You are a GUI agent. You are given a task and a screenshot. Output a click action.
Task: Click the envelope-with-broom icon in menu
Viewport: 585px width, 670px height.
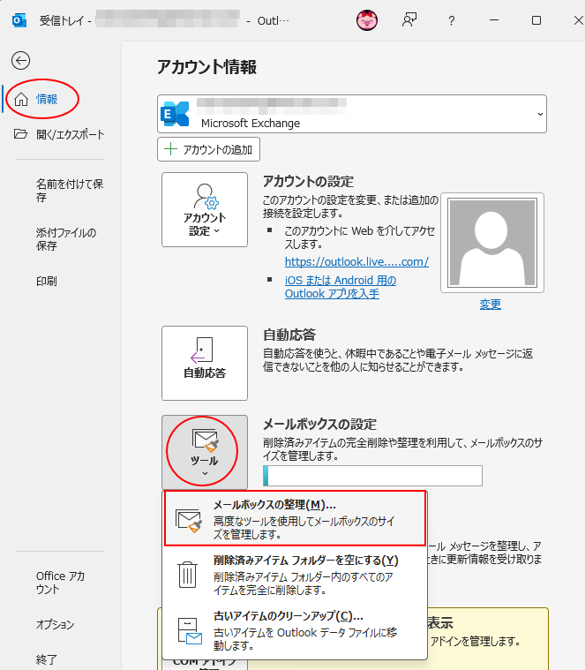pos(188,521)
